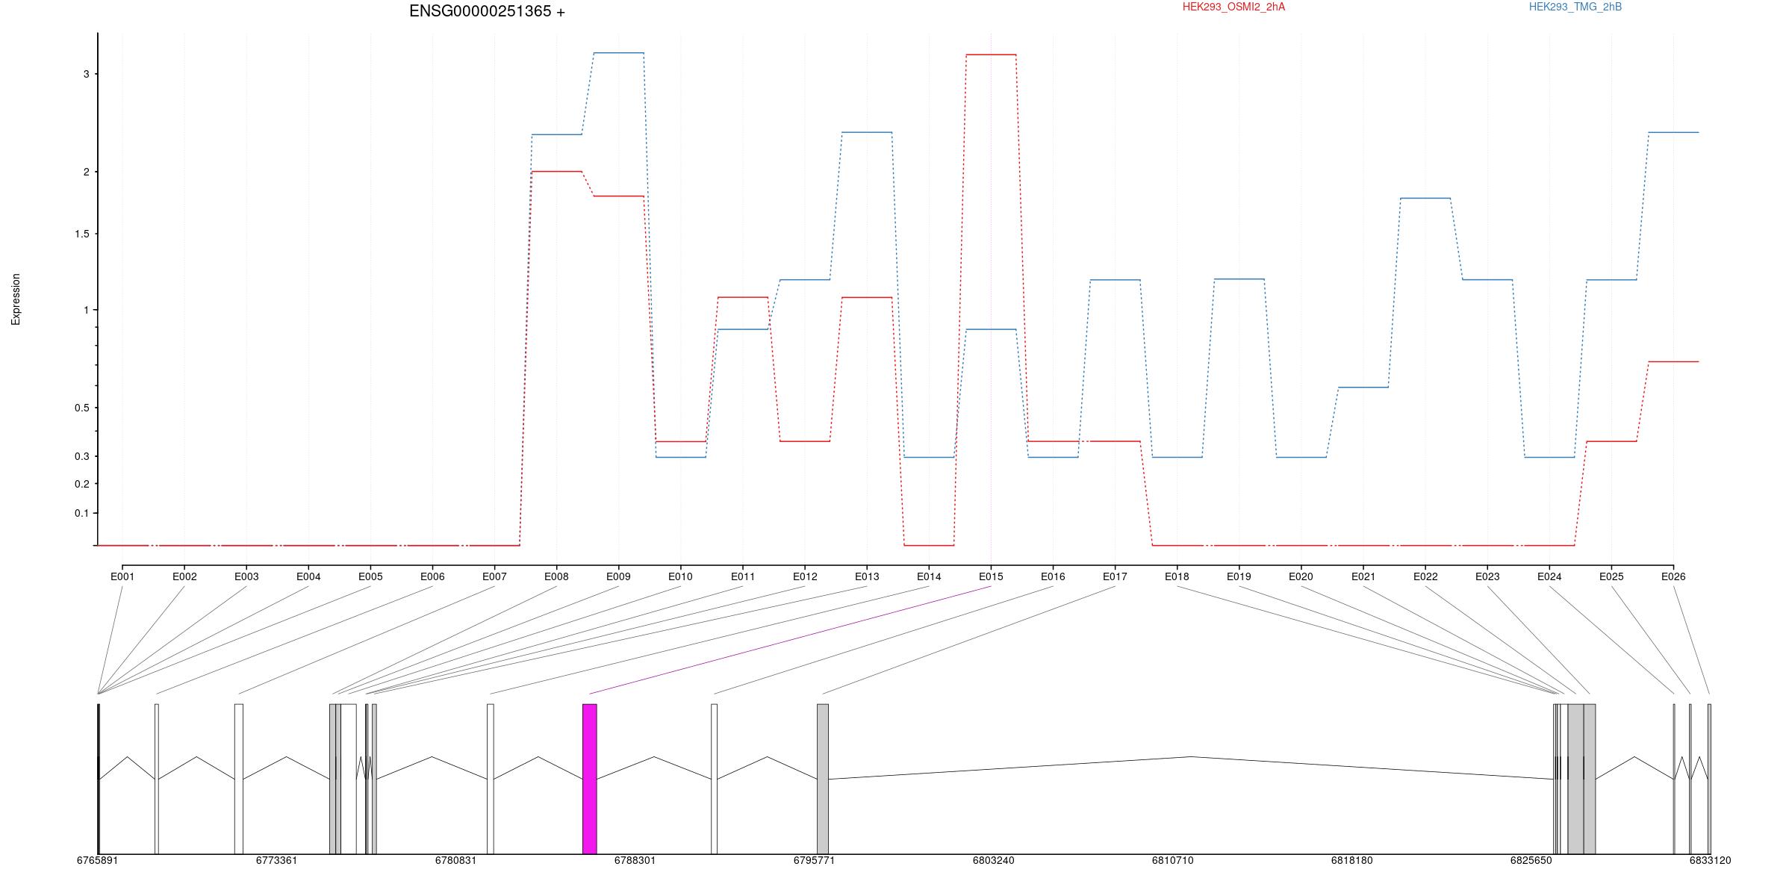Click genomic coordinate 6803240
Screen dimensions: 1792x896
[x=993, y=860]
